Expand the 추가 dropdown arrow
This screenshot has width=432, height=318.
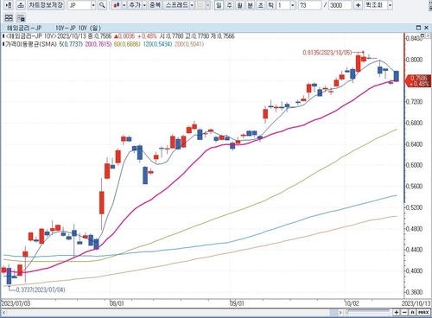[144, 5]
